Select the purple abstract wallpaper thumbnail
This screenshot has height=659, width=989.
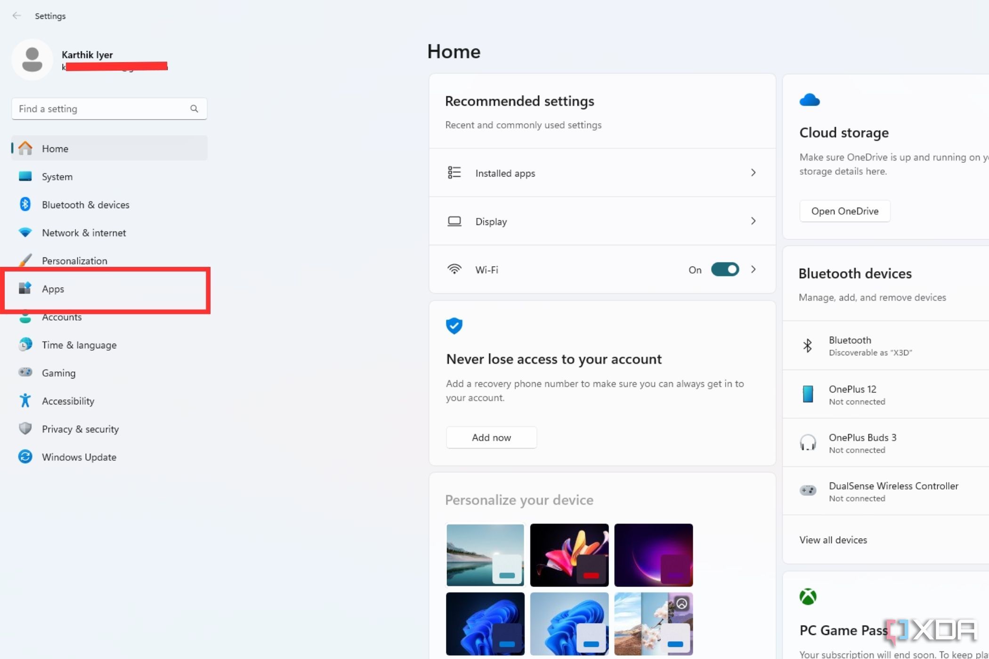click(654, 554)
